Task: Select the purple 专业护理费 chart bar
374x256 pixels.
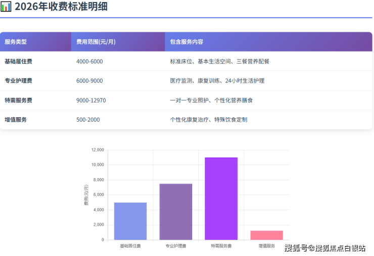Action: coord(176,212)
